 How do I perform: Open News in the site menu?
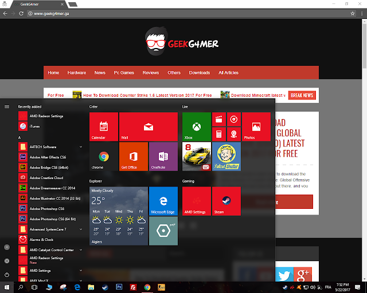100,73
